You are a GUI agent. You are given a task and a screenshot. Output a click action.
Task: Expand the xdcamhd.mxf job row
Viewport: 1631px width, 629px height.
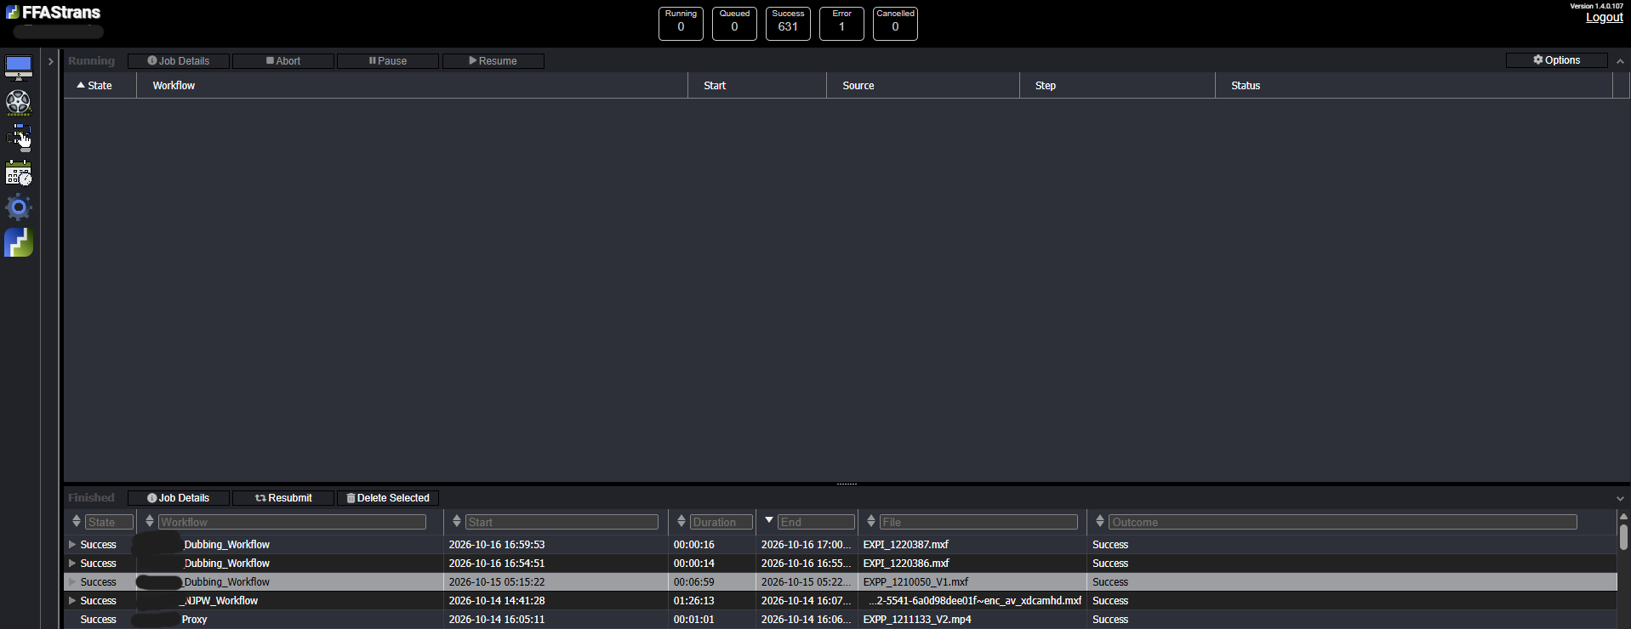pyautogui.click(x=72, y=601)
